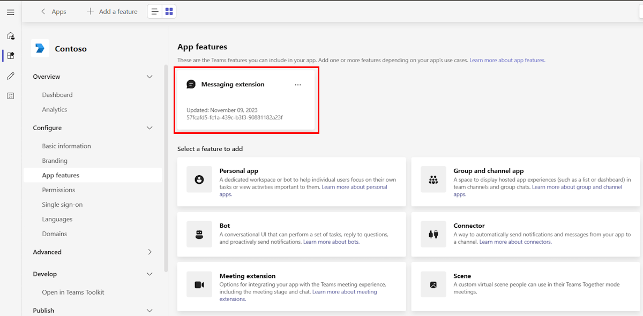Expand the Advanced section
The height and width of the screenshot is (316, 643).
(x=149, y=252)
